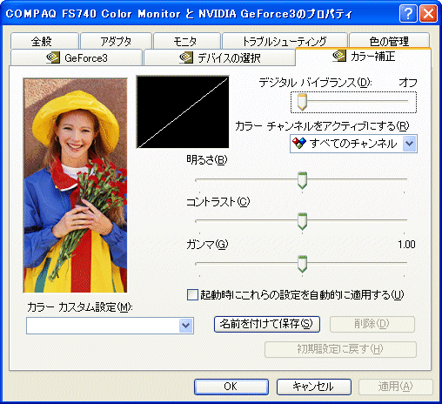This screenshot has width=442, height=404.
Task: Switch to the アダプタ tab
Action: point(116,41)
